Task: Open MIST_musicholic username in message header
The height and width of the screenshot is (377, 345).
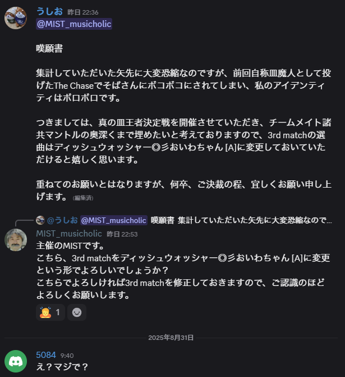Action: tap(69, 233)
